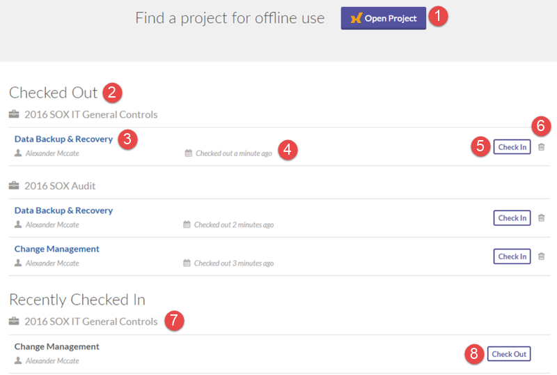Viewport: 557px width, 375px height.
Task: Click calendar icon beside 'Checked out 3 minutes ago'
Action: (x=187, y=263)
